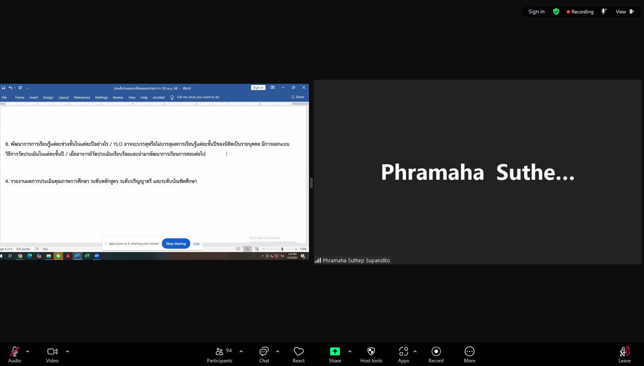Click the microphone status icon at top
This screenshot has height=366, width=644.
pos(604,12)
